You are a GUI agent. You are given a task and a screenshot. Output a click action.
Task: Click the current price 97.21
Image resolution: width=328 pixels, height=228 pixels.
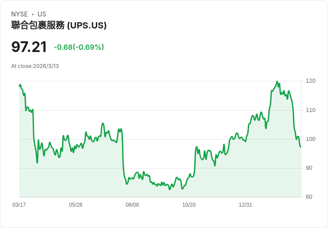click(29, 47)
